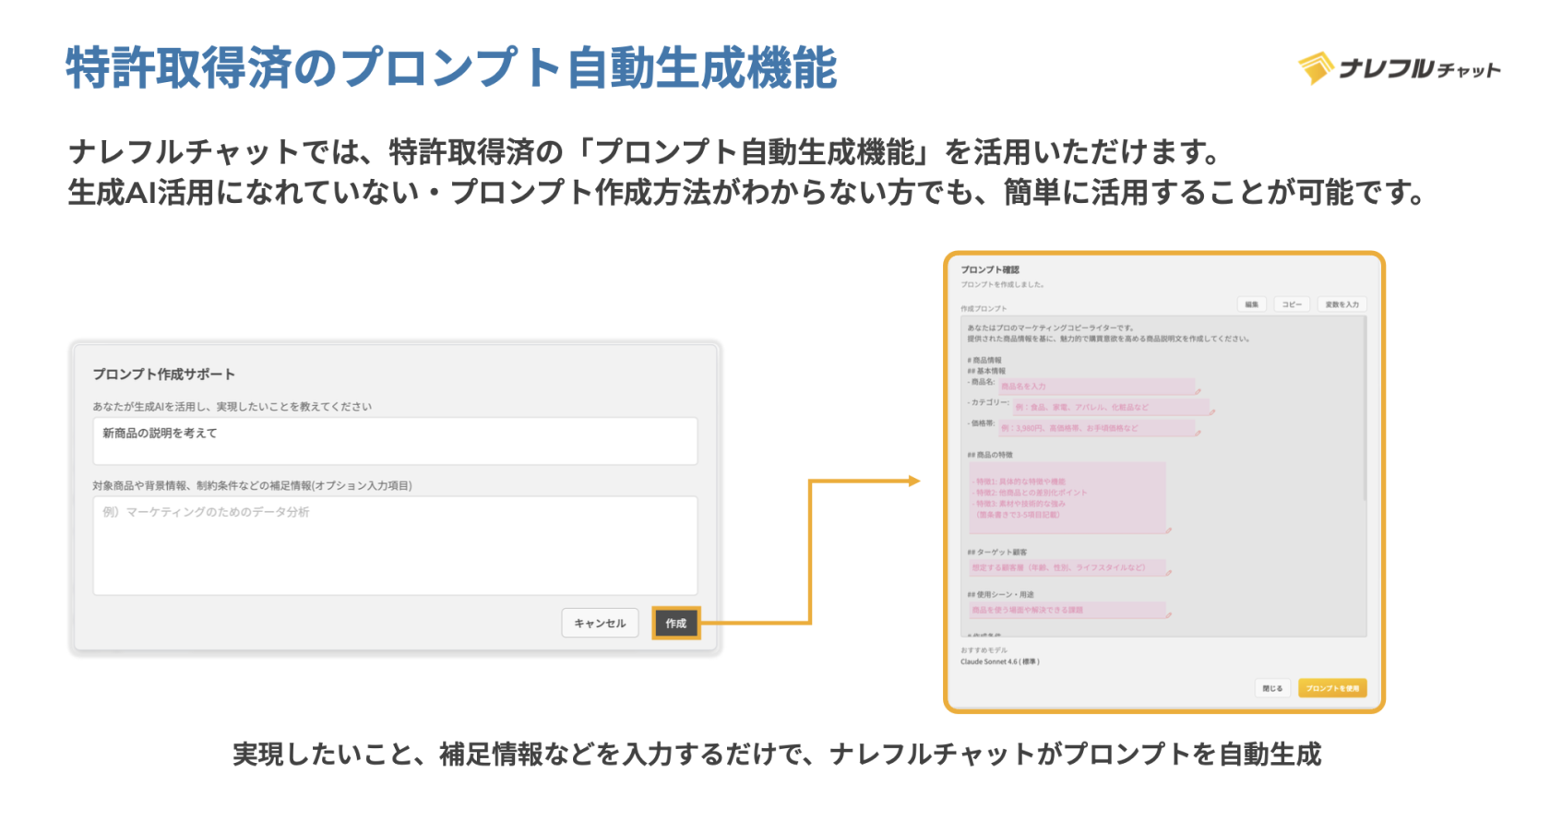Click the field containing 新商品の説明を考えて

click(395, 441)
